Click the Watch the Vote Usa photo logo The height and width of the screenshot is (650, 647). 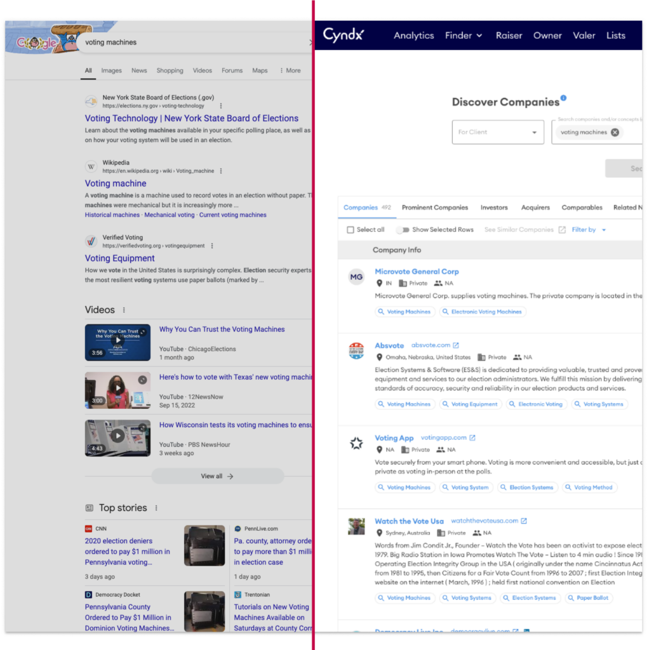(356, 526)
